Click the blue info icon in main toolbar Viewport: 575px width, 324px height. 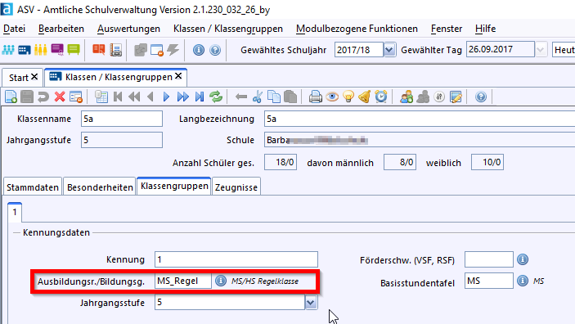[x=199, y=50]
